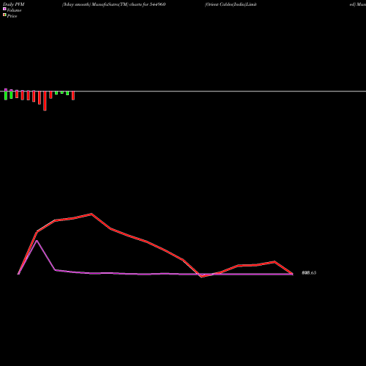Image resolution: width=366 pixels, height=366 pixels.
Task: Select the 'Price' legend label
Action: tap(12, 16)
